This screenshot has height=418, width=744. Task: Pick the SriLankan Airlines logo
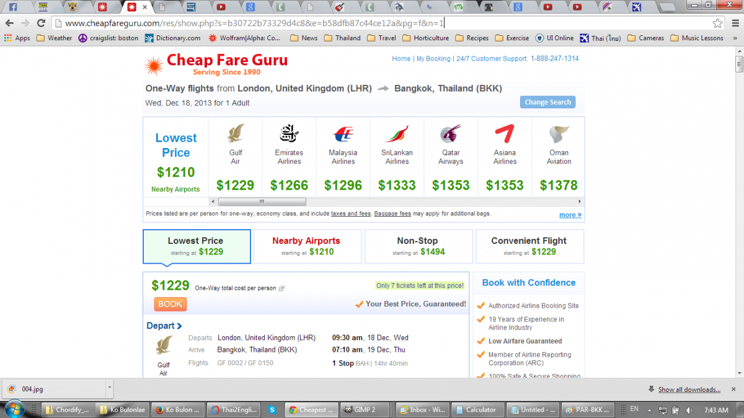tap(397, 134)
